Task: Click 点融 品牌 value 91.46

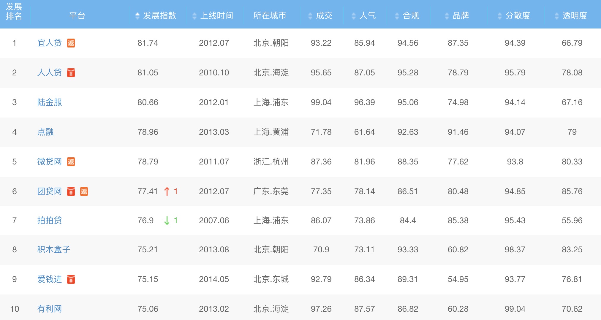Action: [x=458, y=132]
